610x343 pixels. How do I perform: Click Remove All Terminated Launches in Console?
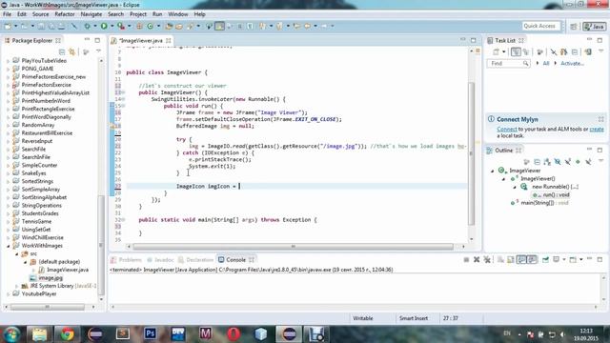pos(487,260)
